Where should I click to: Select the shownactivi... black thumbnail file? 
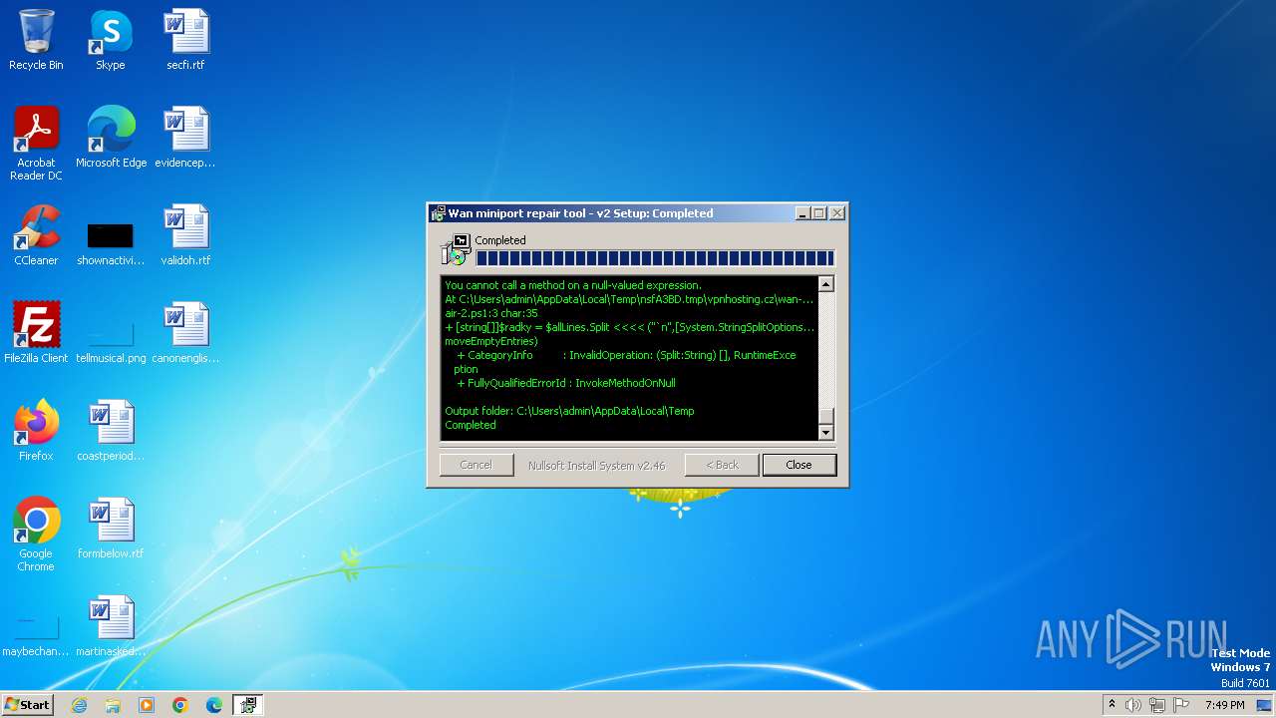(111, 241)
